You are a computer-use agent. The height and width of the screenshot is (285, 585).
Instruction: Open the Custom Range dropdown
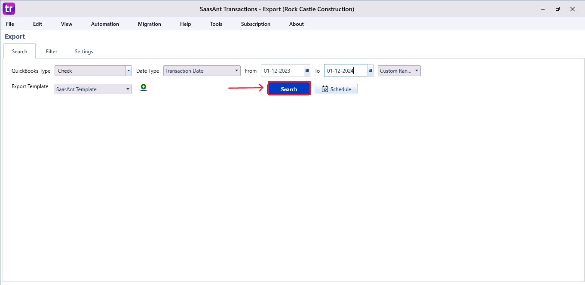pyautogui.click(x=417, y=71)
